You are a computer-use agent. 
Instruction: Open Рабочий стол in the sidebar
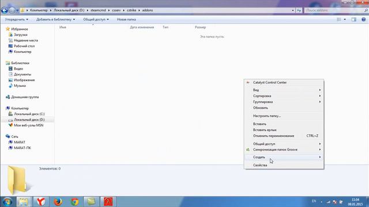(x=24, y=46)
